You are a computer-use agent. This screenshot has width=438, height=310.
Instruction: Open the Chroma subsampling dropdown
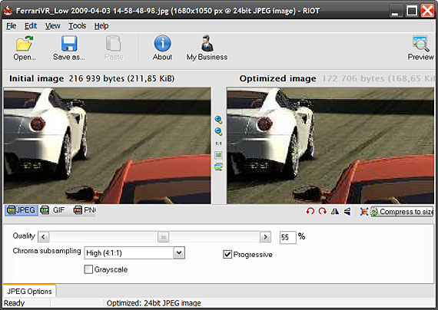coord(179,252)
